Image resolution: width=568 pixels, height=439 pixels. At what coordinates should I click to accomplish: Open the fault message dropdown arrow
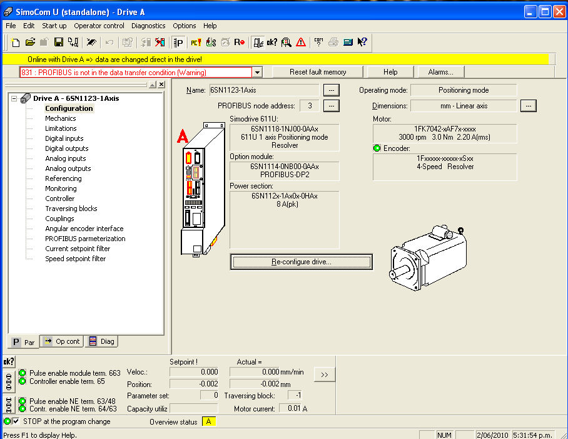tap(257, 73)
